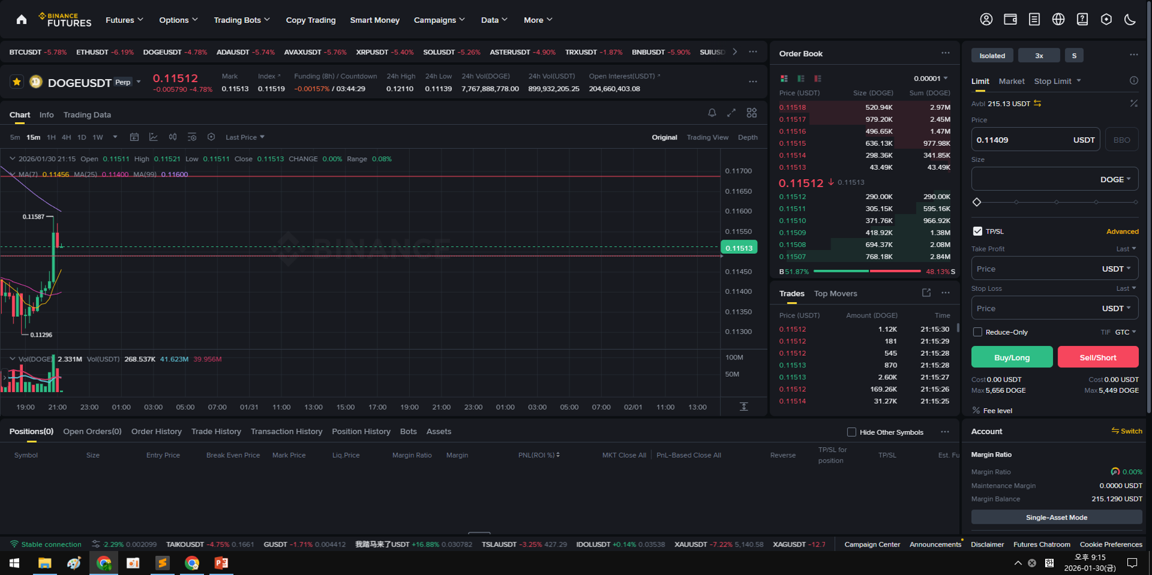Open Last Price chart dropdown
The height and width of the screenshot is (575, 1152).
(x=245, y=137)
